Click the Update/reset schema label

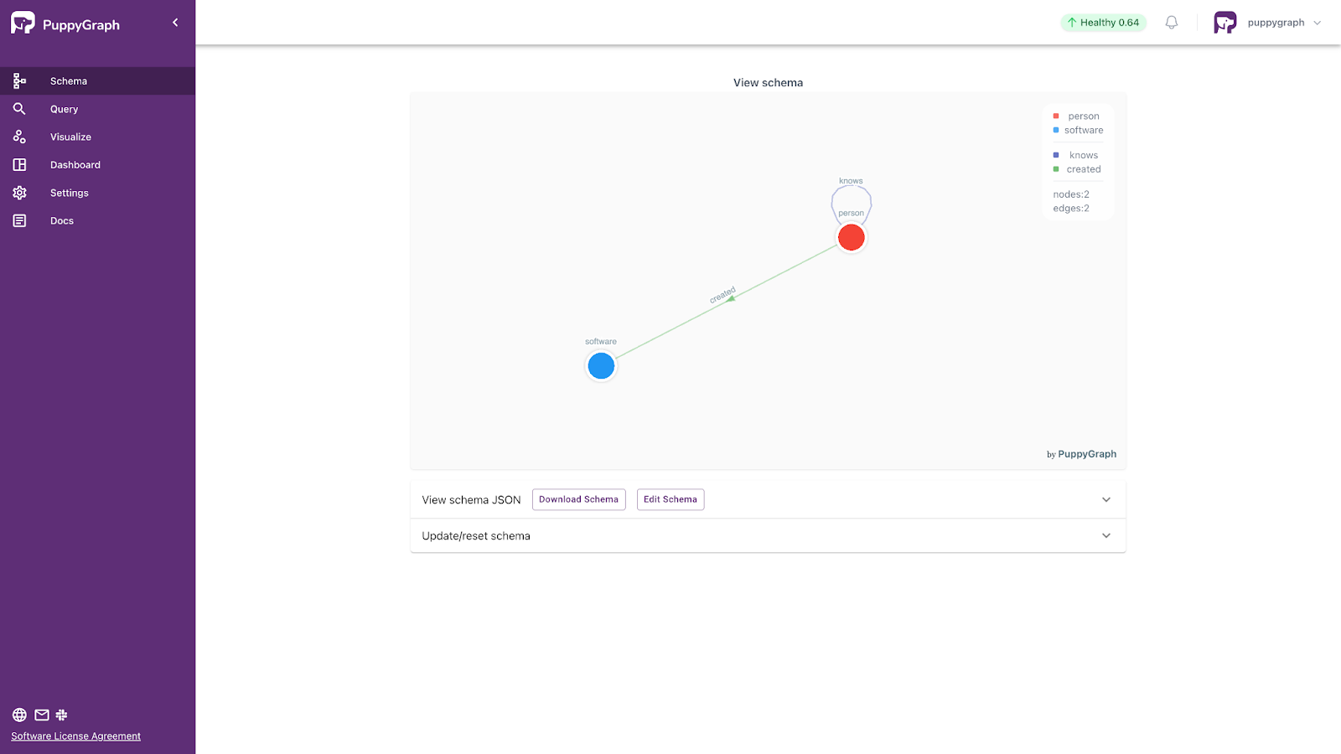[x=476, y=536]
